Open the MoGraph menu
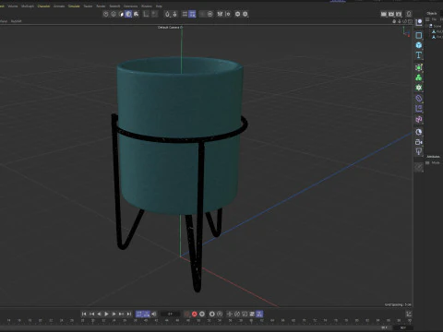Viewport: 443px width, 332px height. point(28,6)
